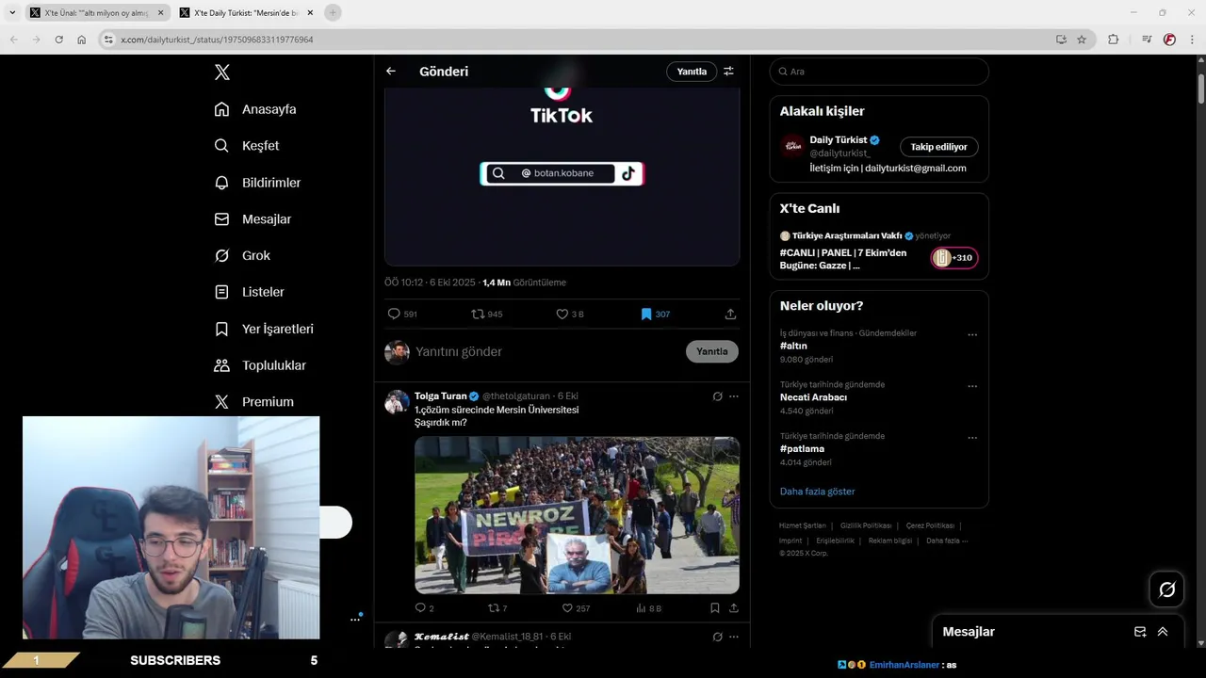The image size is (1206, 678).
Task: Click Daha fazla göster link
Action: tap(818, 492)
